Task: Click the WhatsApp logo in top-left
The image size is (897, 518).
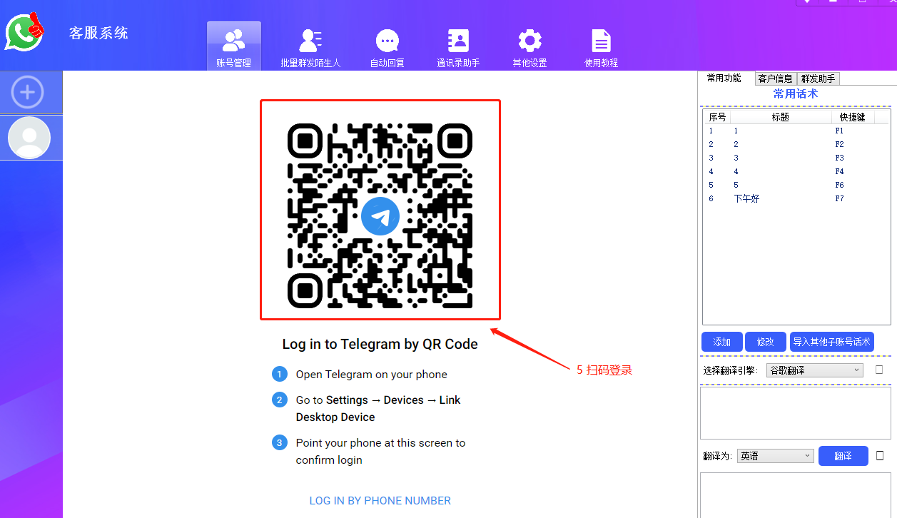Action: tap(24, 31)
